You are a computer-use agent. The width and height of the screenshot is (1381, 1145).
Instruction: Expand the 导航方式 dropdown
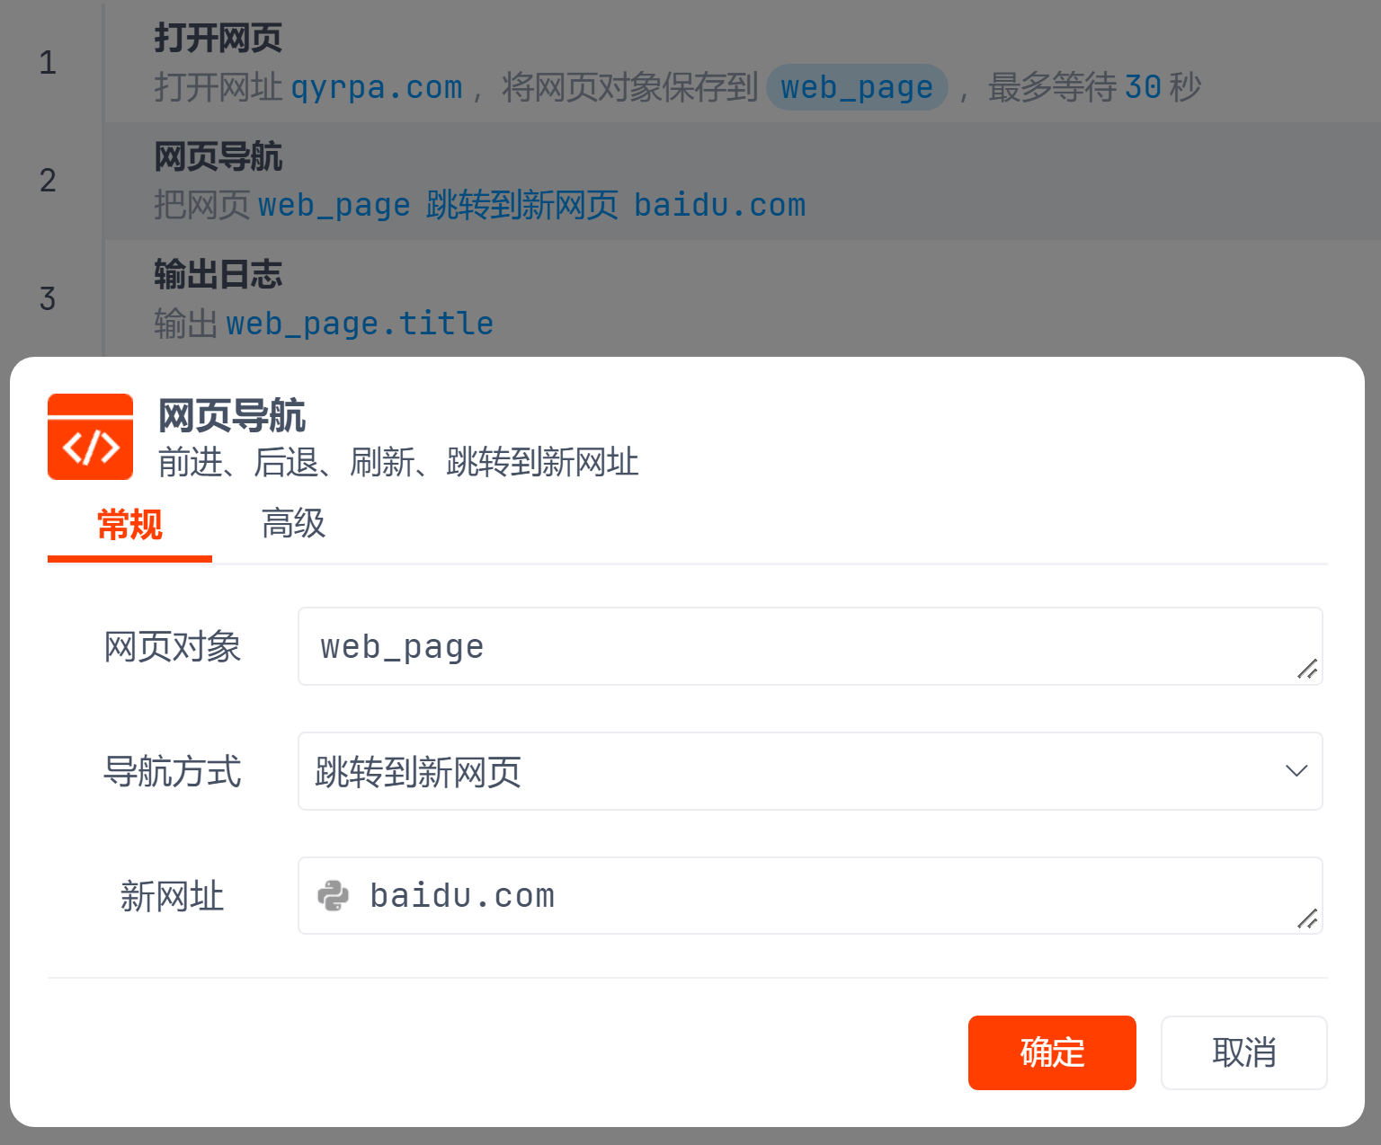[x=809, y=771]
